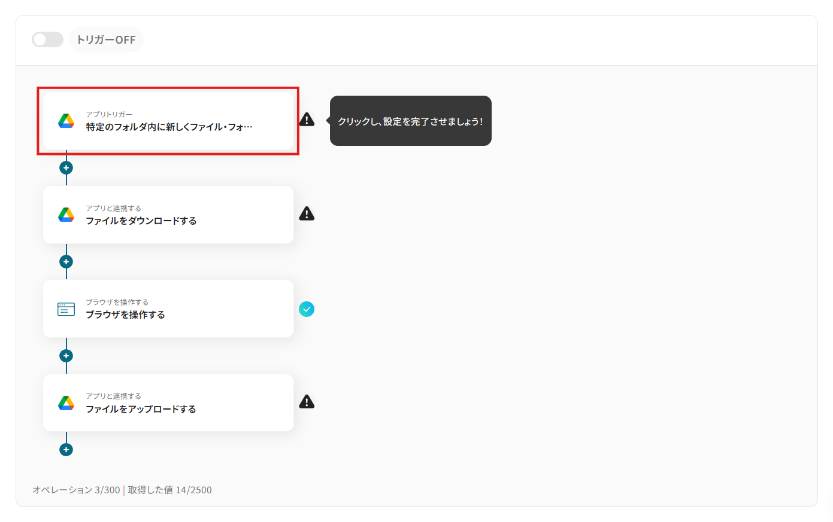Click the warning icon beside the download step
This screenshot has width=833, height=522.
point(307,213)
